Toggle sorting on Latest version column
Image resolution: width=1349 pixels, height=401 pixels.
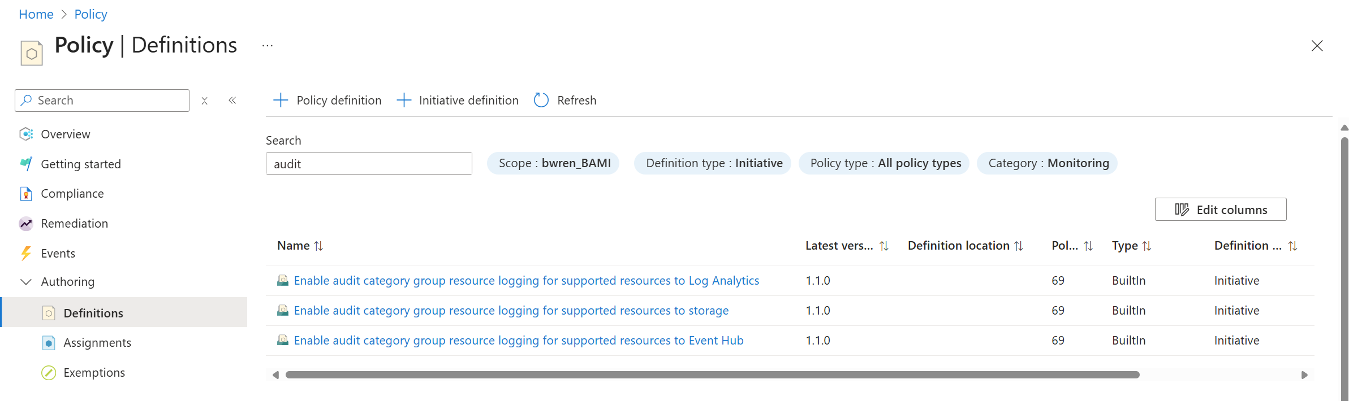point(884,246)
